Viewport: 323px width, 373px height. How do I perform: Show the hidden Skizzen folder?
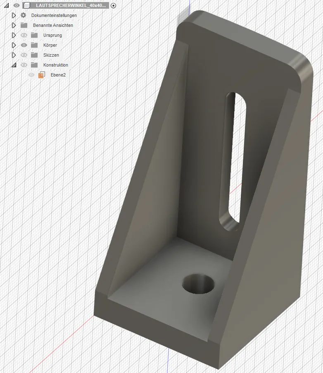24,55
